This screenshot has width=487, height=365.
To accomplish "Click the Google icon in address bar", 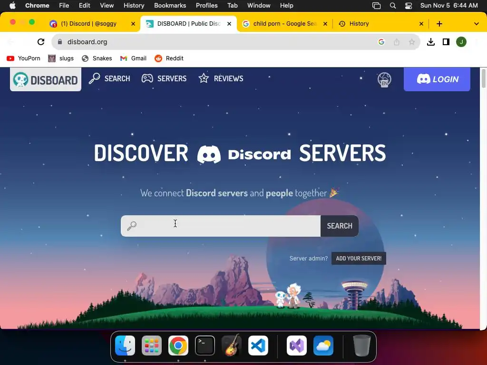I will click(x=381, y=42).
